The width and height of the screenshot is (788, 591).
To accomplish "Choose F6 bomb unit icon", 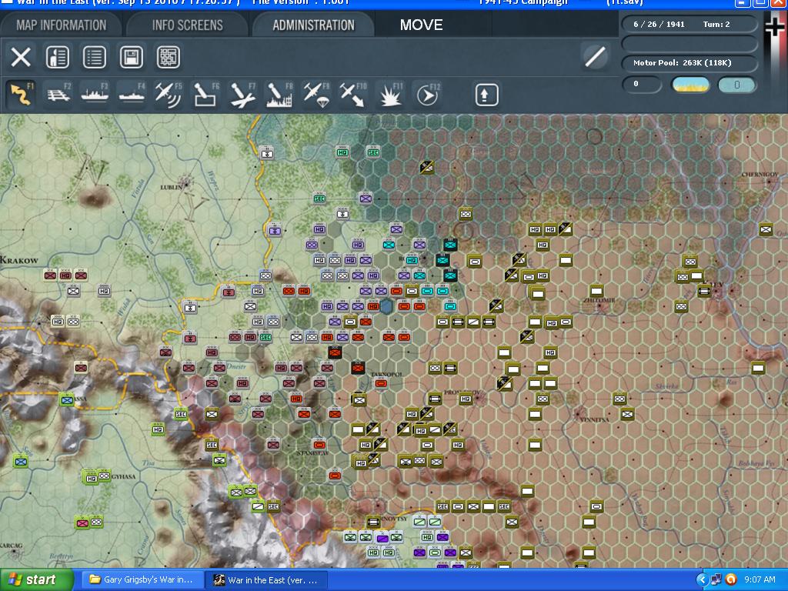I will point(205,95).
